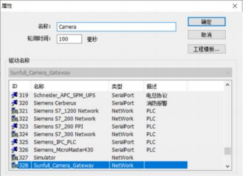Click the serial port icon of row 323
This screenshot has width=243, height=176.
coord(14,126)
